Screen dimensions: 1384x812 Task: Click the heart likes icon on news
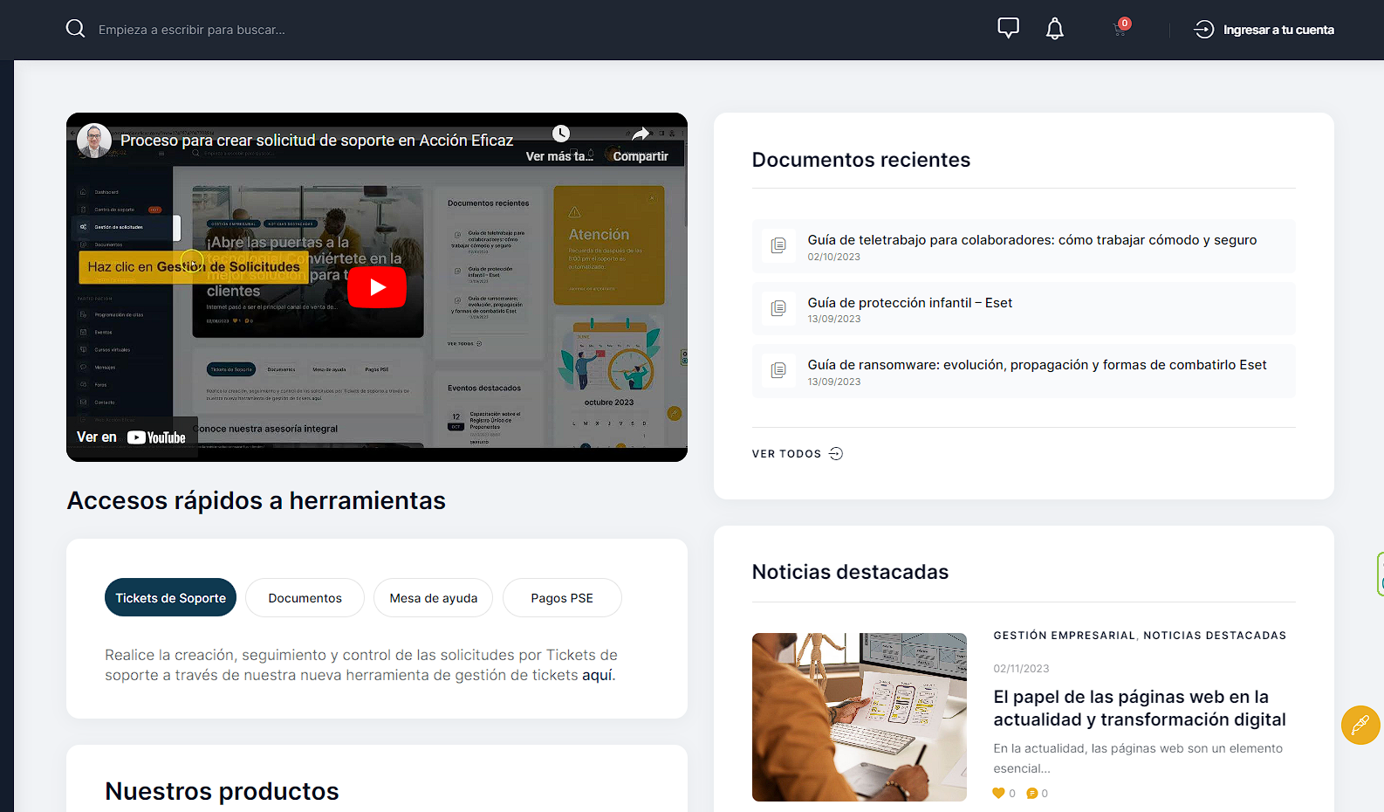pyautogui.click(x=998, y=794)
